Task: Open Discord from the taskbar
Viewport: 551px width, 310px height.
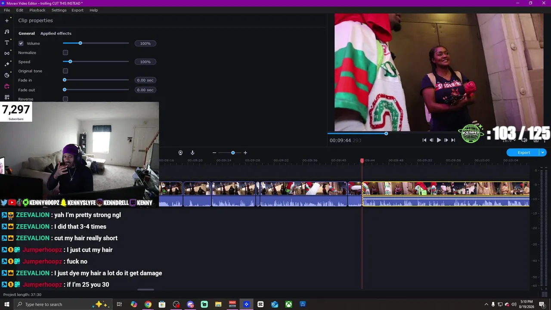Action: point(190,304)
